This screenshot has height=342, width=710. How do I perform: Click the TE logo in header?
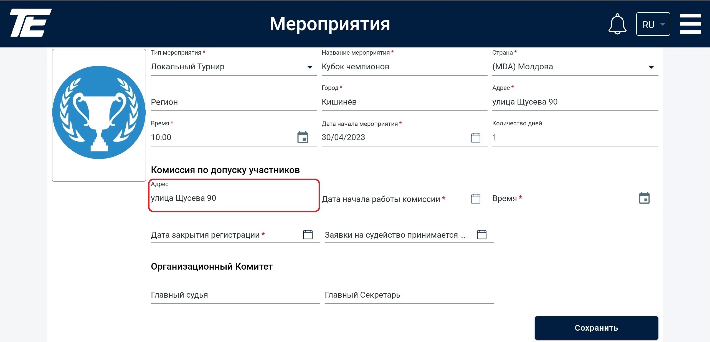point(31,23)
